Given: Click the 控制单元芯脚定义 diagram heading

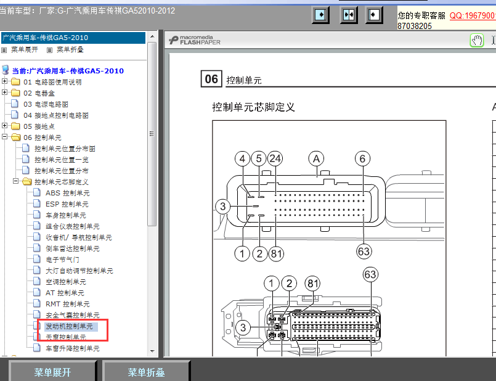Looking at the screenshot, I should [x=253, y=107].
